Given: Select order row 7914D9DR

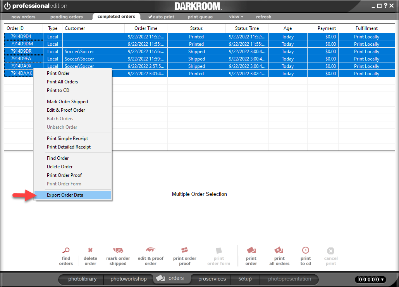Looking at the screenshot, I should click(x=199, y=52).
